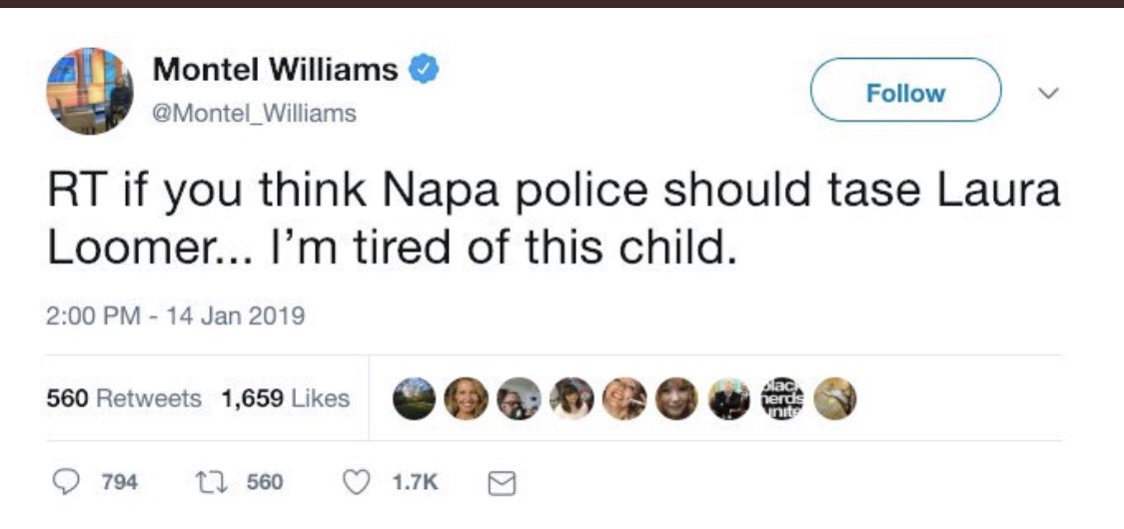Open the Montel Williams display name link
This screenshot has width=1124, height=529.
(x=276, y=71)
